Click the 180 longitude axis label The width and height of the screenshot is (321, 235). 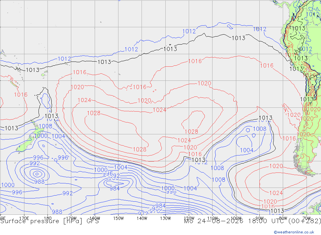click(x=48, y=218)
